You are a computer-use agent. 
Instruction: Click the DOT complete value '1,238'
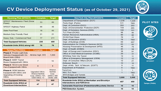(x=122, y=21)
